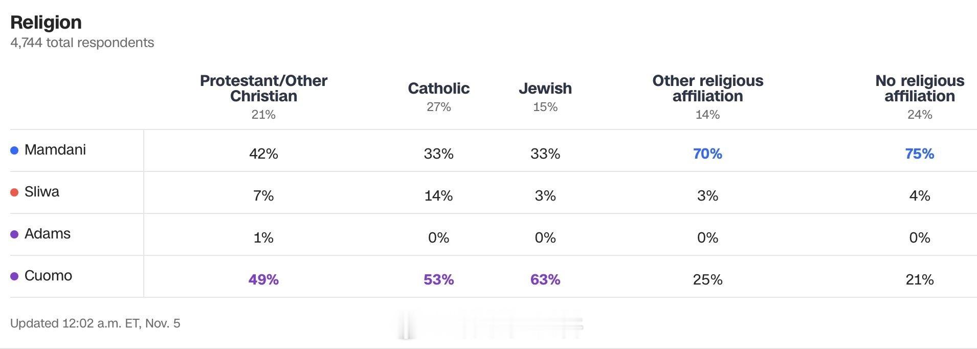Click the purple dot beside Cuomo
This screenshot has width=977, height=349.
[14, 276]
